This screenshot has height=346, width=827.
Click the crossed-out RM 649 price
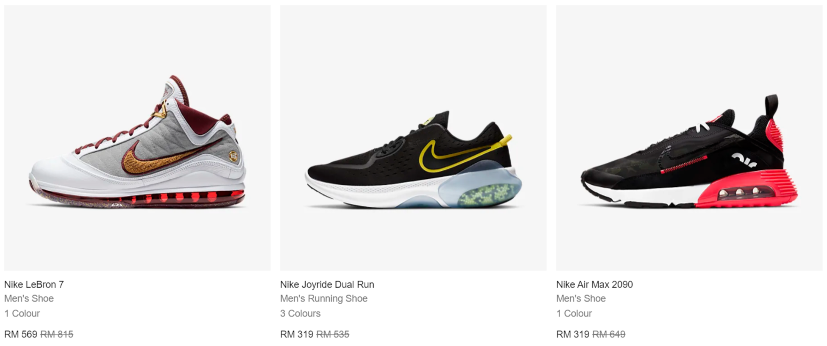click(609, 334)
